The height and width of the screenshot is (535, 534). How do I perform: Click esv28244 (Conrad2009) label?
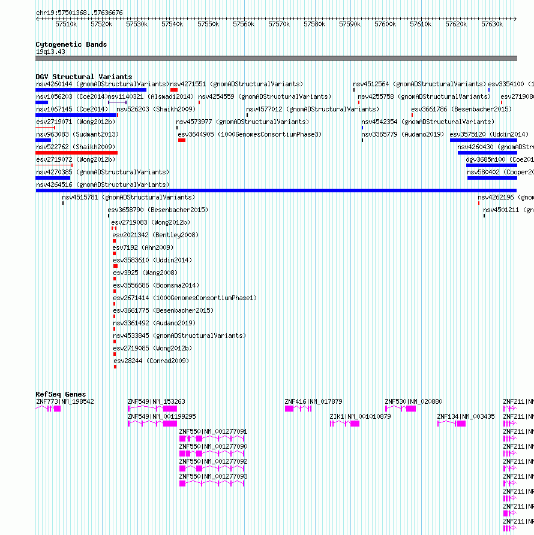click(x=151, y=361)
